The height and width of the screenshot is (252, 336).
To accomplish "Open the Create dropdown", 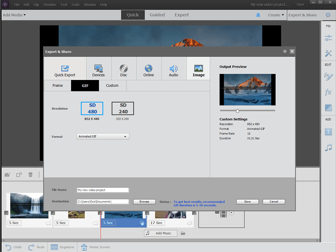I will (x=276, y=15).
